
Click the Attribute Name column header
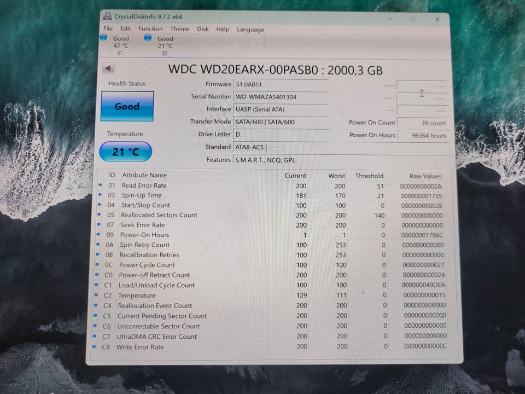(x=144, y=175)
